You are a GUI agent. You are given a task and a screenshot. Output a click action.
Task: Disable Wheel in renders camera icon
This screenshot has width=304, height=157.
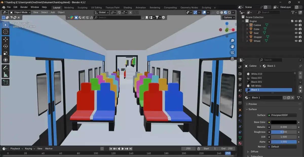pos(300,41)
